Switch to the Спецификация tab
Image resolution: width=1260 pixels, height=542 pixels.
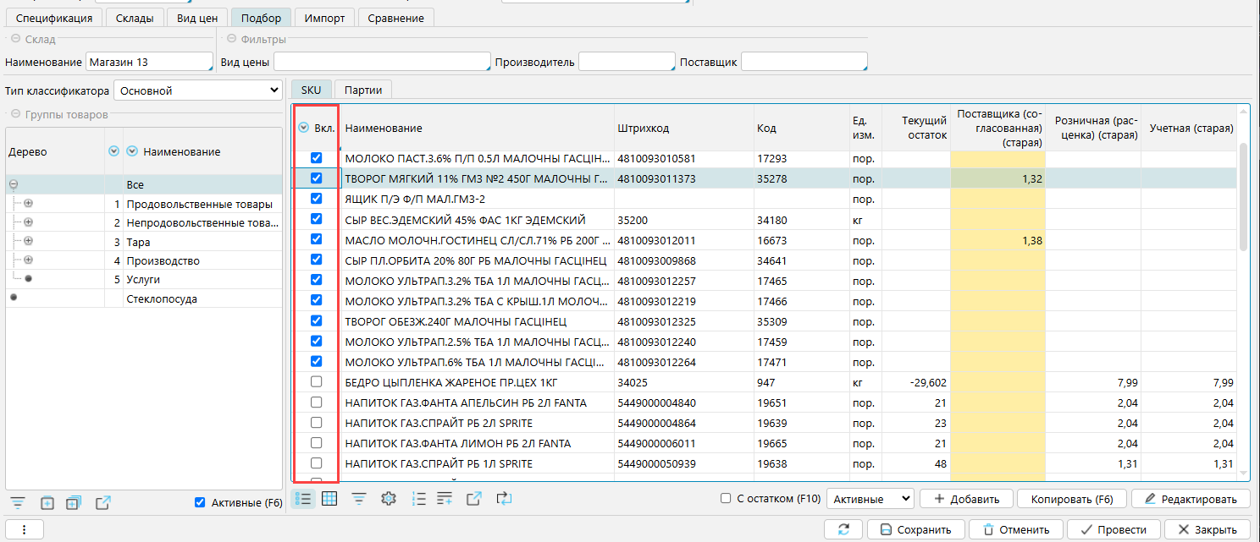point(55,18)
